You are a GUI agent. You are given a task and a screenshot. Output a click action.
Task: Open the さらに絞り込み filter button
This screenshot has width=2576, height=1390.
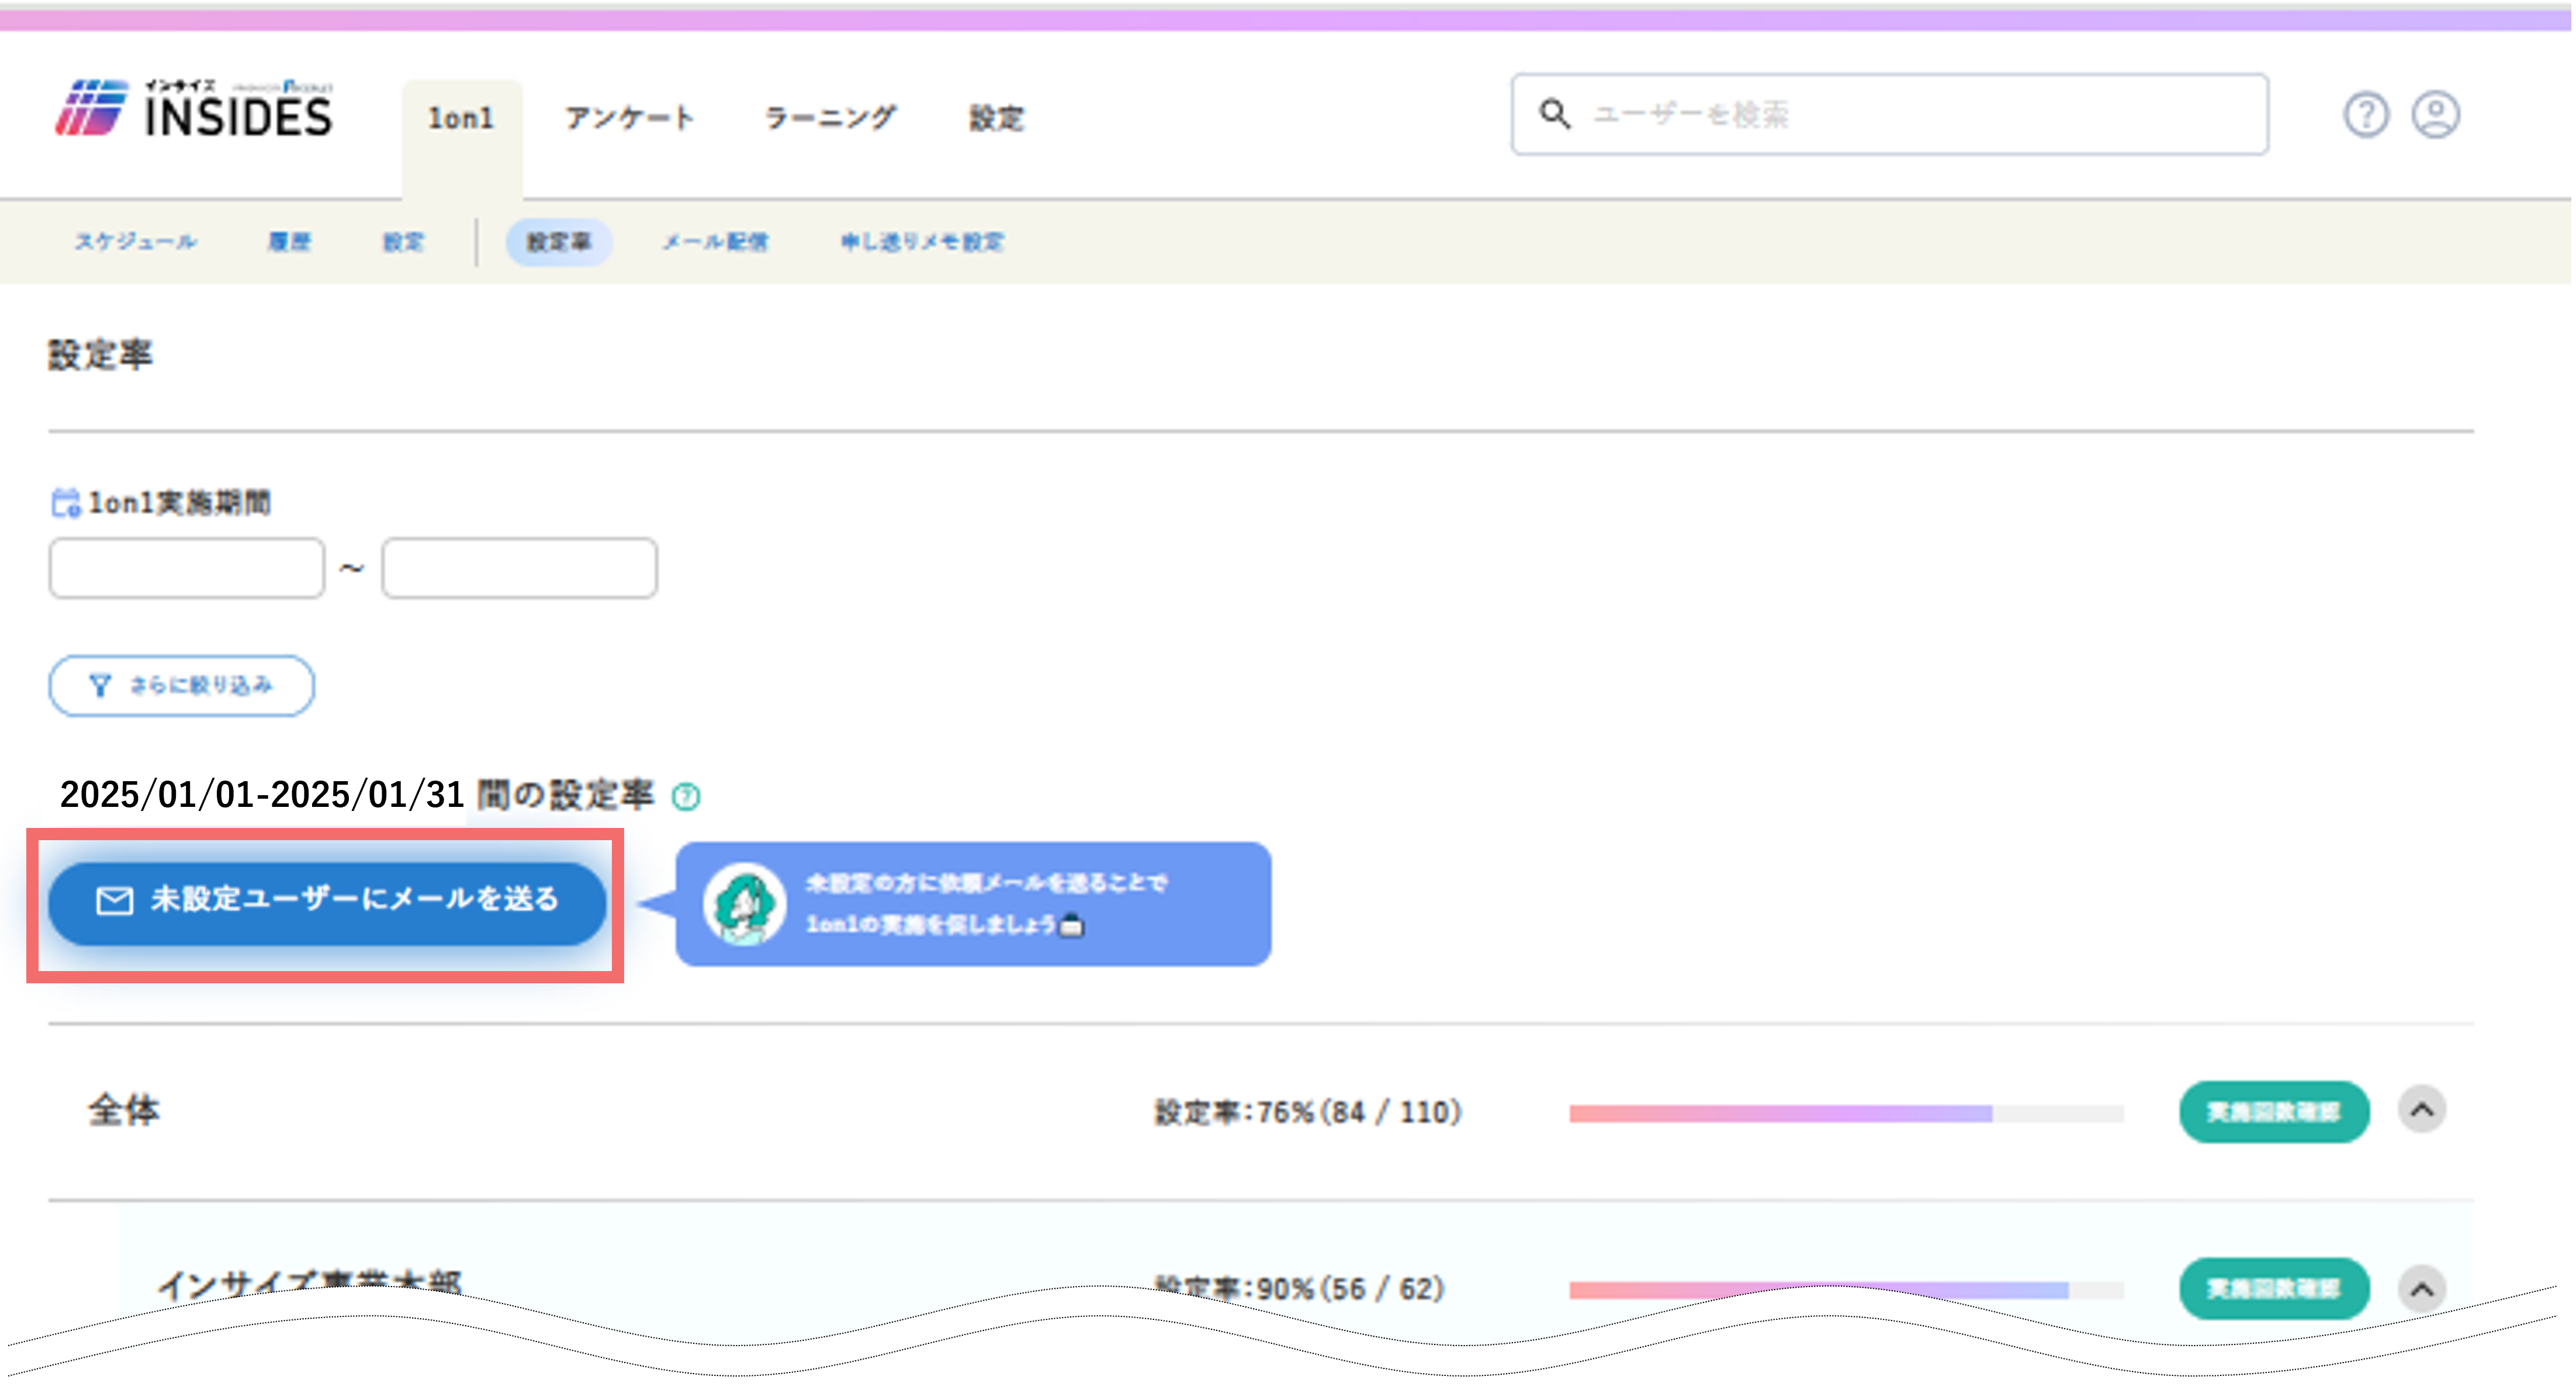(181, 686)
